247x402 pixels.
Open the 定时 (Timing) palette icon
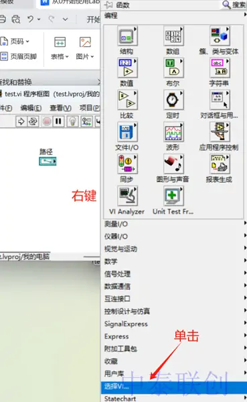(x=173, y=100)
